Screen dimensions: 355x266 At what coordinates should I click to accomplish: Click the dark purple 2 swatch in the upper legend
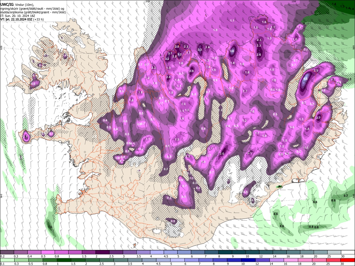[x=102, y=252]
